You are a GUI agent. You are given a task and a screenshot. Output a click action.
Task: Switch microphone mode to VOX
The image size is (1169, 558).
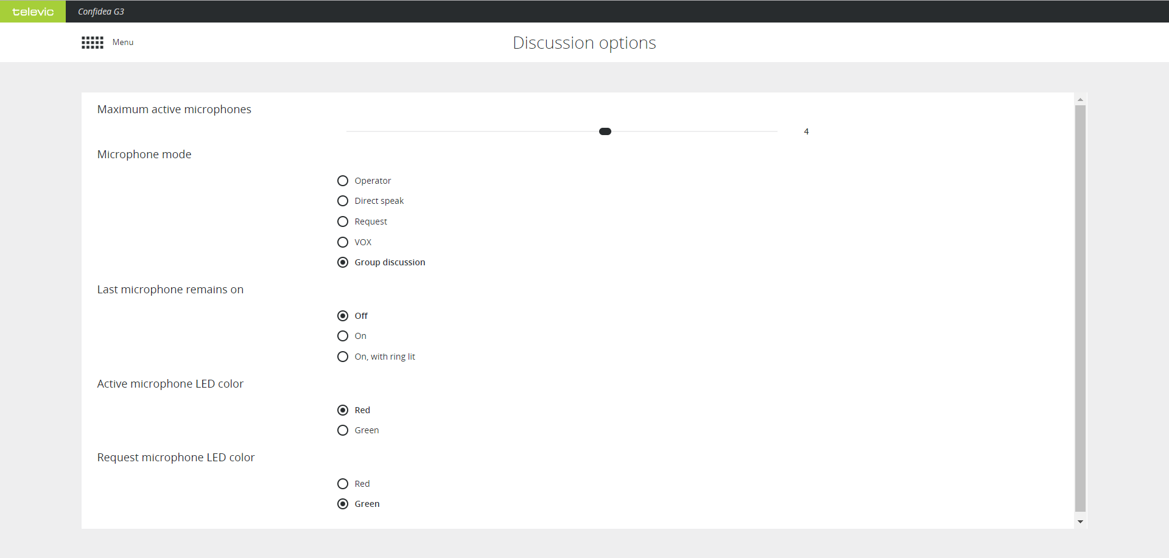click(x=343, y=242)
